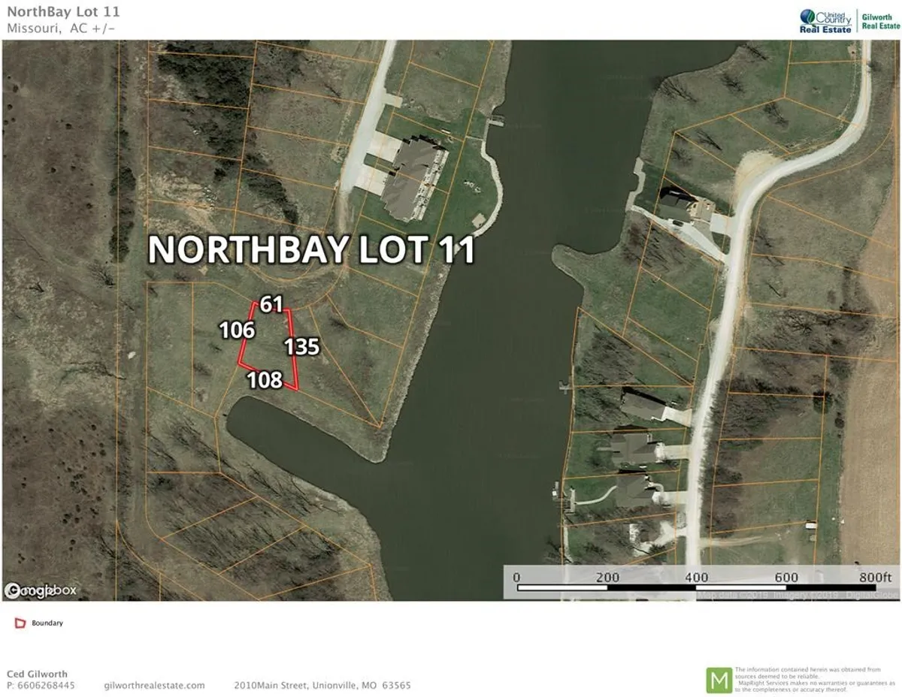Image resolution: width=902 pixels, height=697 pixels.
Task: Click the green MapRight M icon
Action: 718,680
